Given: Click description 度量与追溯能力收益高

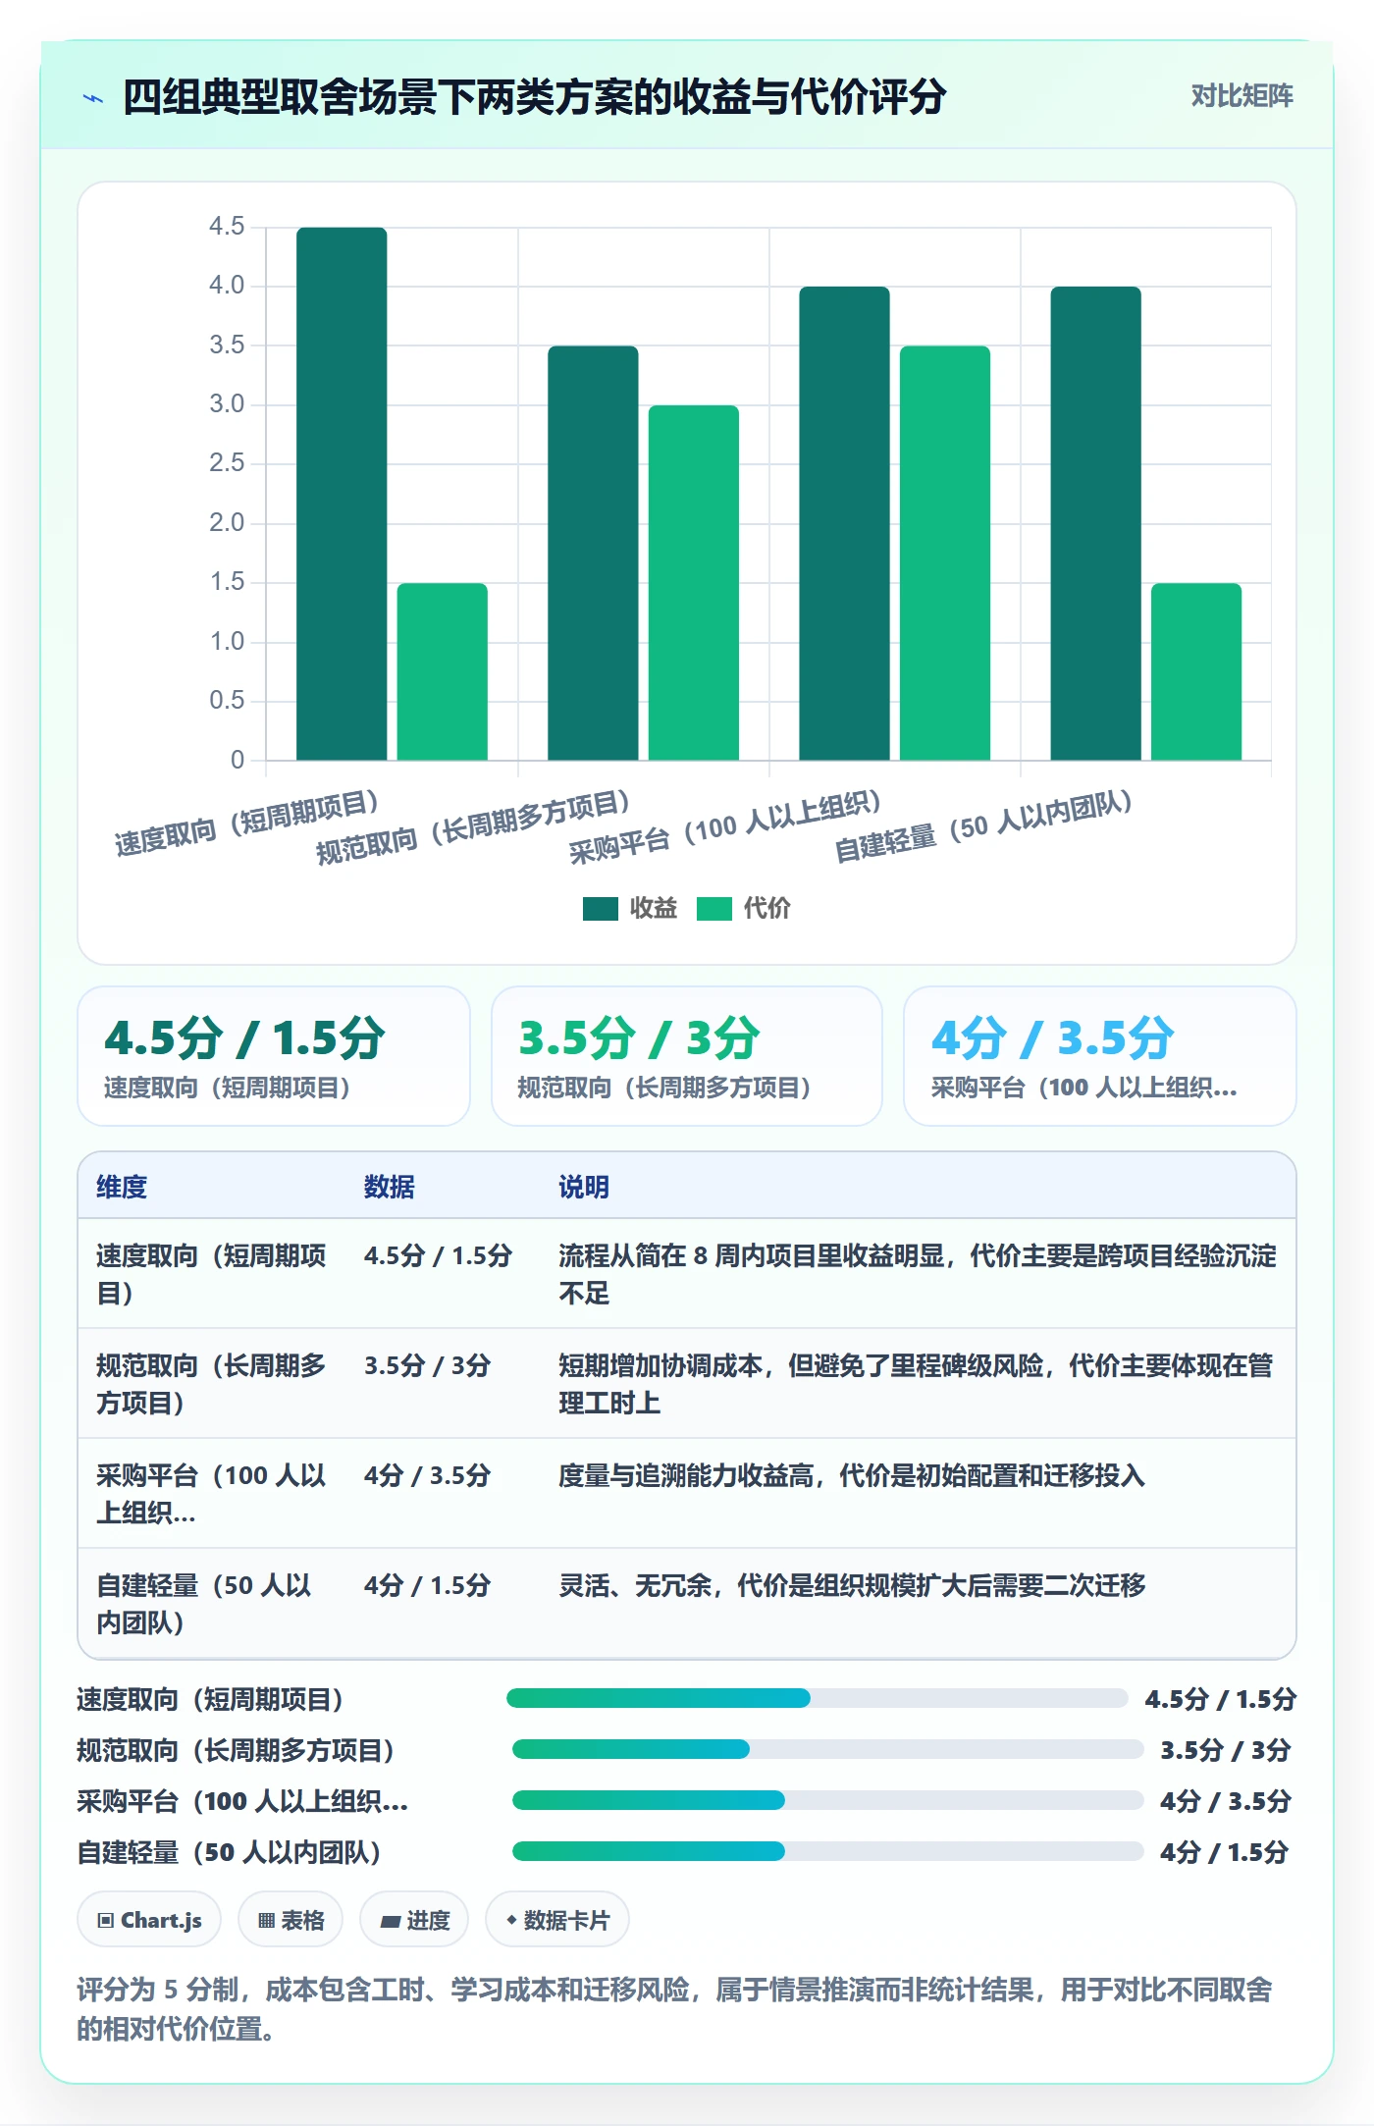Looking at the screenshot, I should tap(852, 1475).
